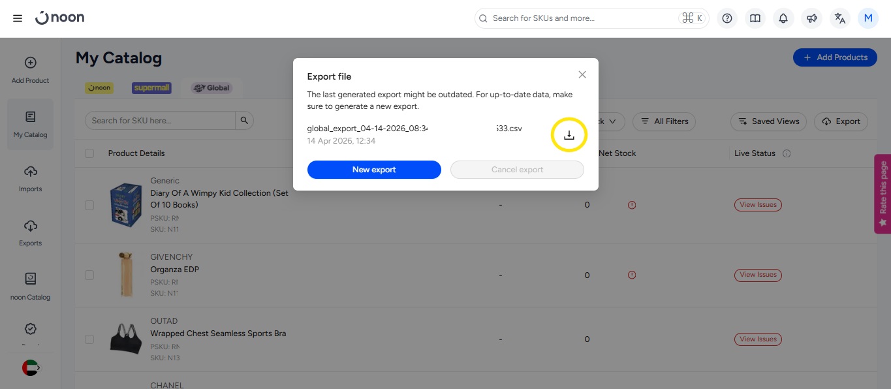Open Imports in the sidebar

[x=30, y=178]
